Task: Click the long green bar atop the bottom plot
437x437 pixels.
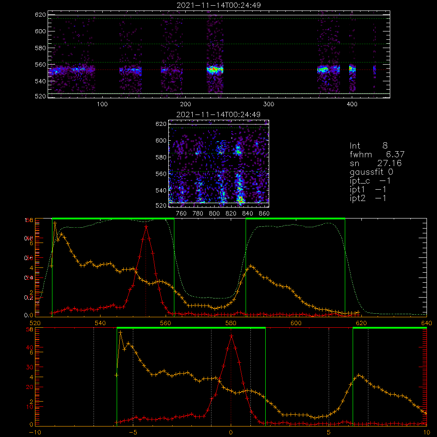Action: [191, 328]
